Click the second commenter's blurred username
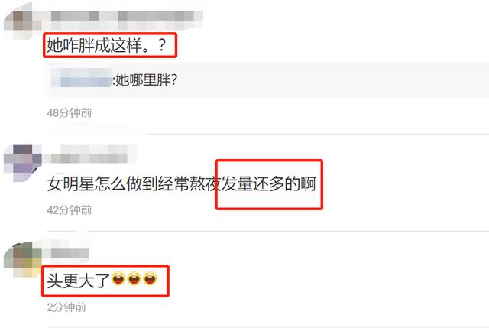489x328 pixels. pyautogui.click(x=90, y=154)
